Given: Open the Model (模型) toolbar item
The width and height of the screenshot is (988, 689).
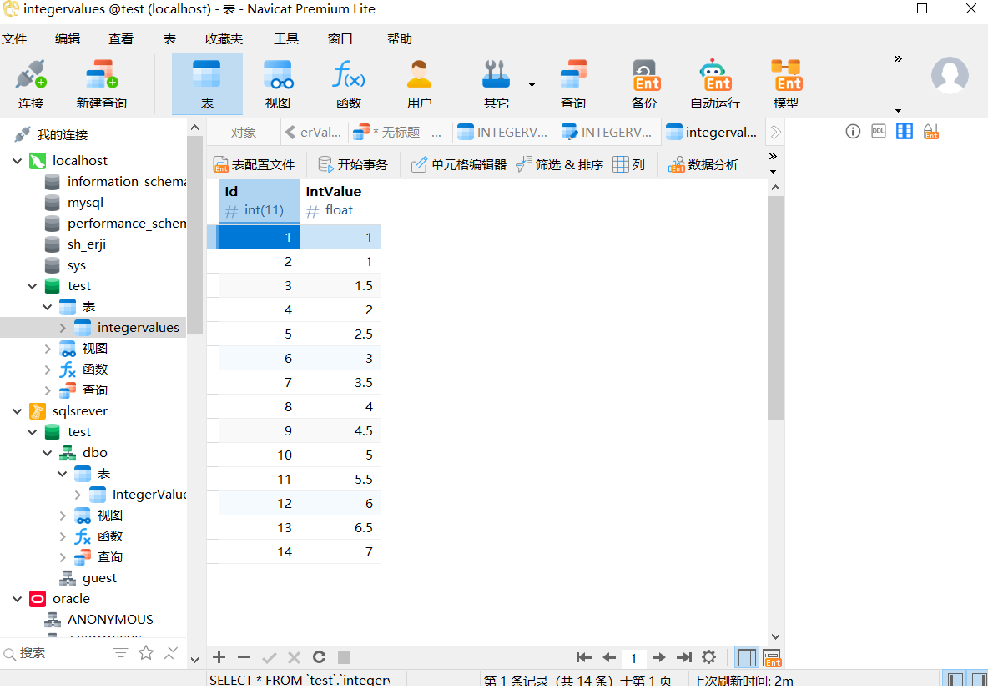Looking at the screenshot, I should click(786, 84).
